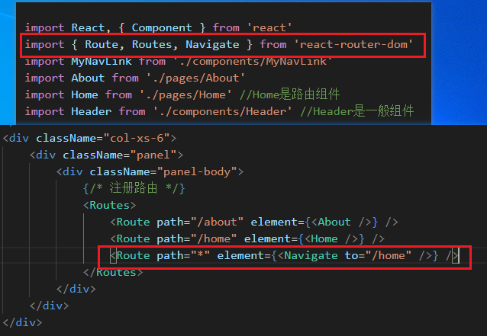Image resolution: width=487 pixels, height=336 pixels.
Task: Click 'Routes' in the react-router-dom import
Action: click(x=152, y=45)
